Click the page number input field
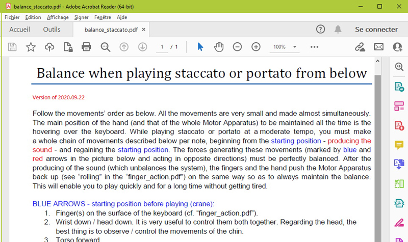The height and width of the screenshot is (242, 408). [x=162, y=47]
